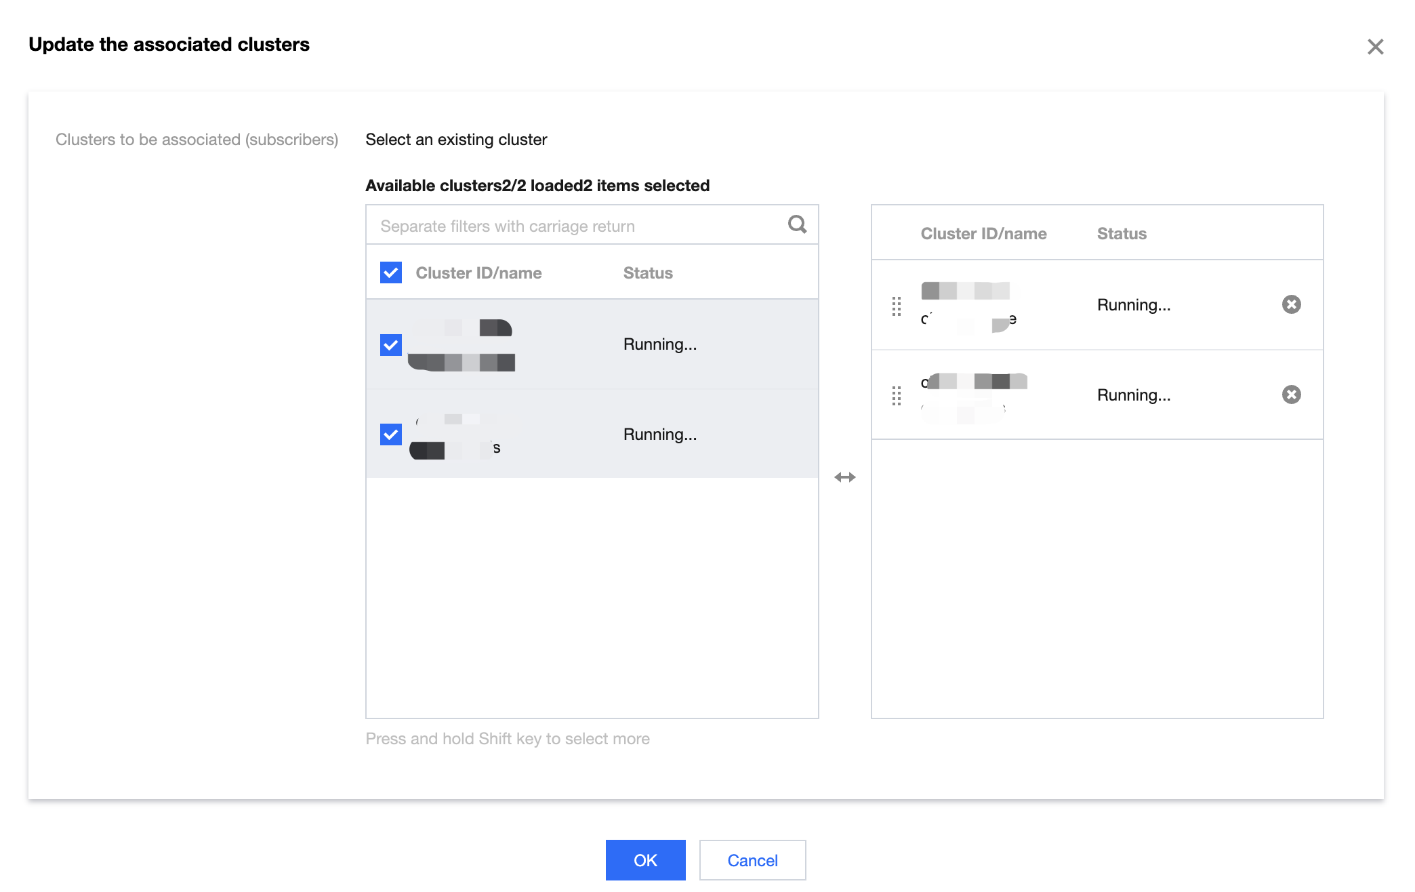
Task: Click Status header in selected clusters list
Action: click(x=1122, y=234)
